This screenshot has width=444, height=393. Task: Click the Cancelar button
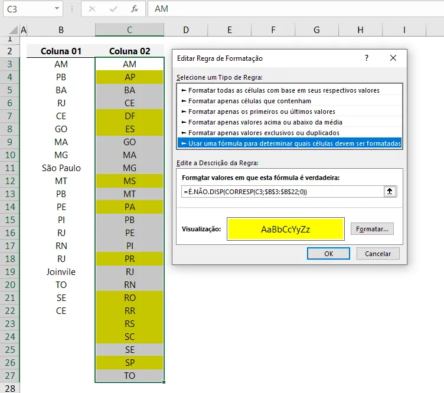click(378, 254)
